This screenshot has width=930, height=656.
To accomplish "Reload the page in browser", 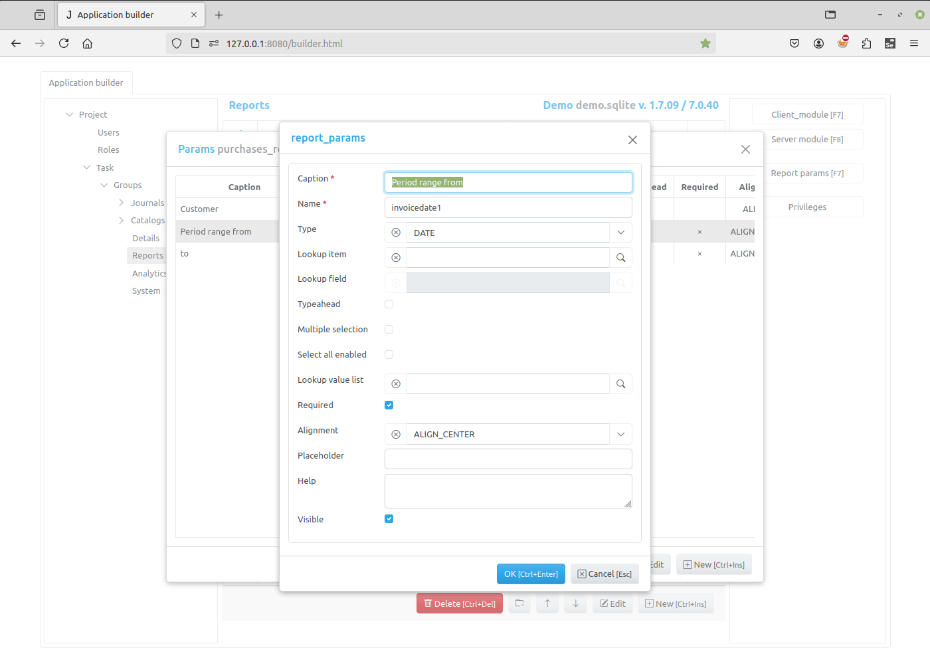I will click(64, 44).
